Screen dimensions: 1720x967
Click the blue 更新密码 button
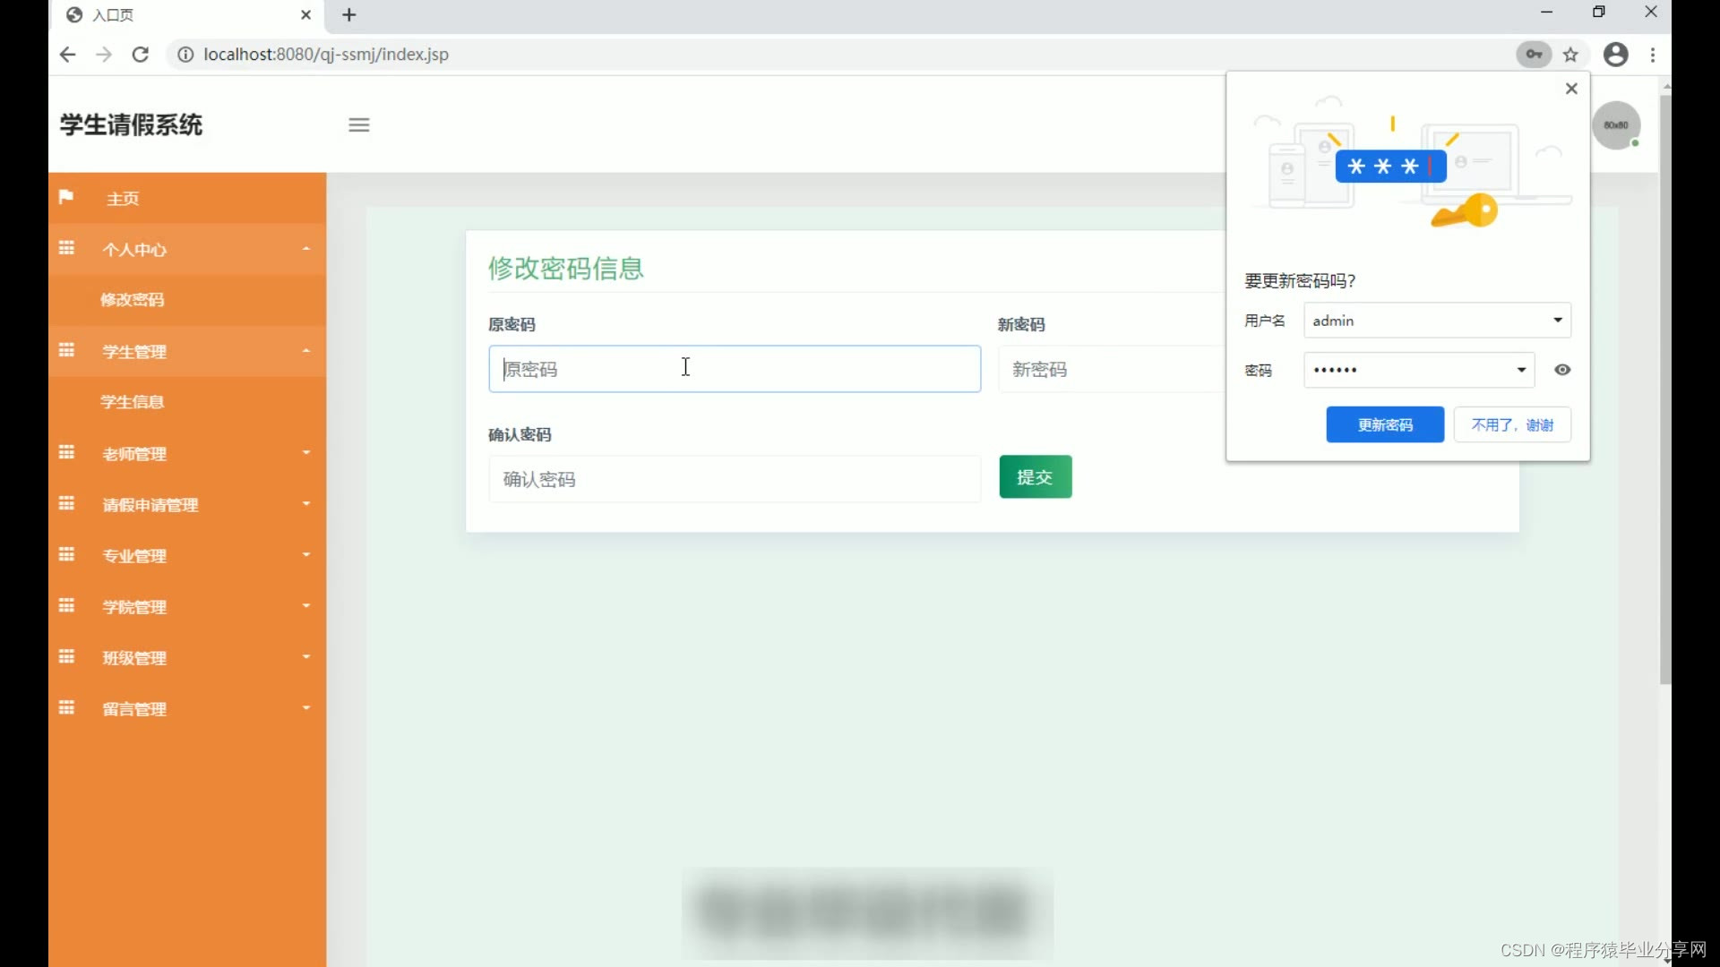(1384, 424)
